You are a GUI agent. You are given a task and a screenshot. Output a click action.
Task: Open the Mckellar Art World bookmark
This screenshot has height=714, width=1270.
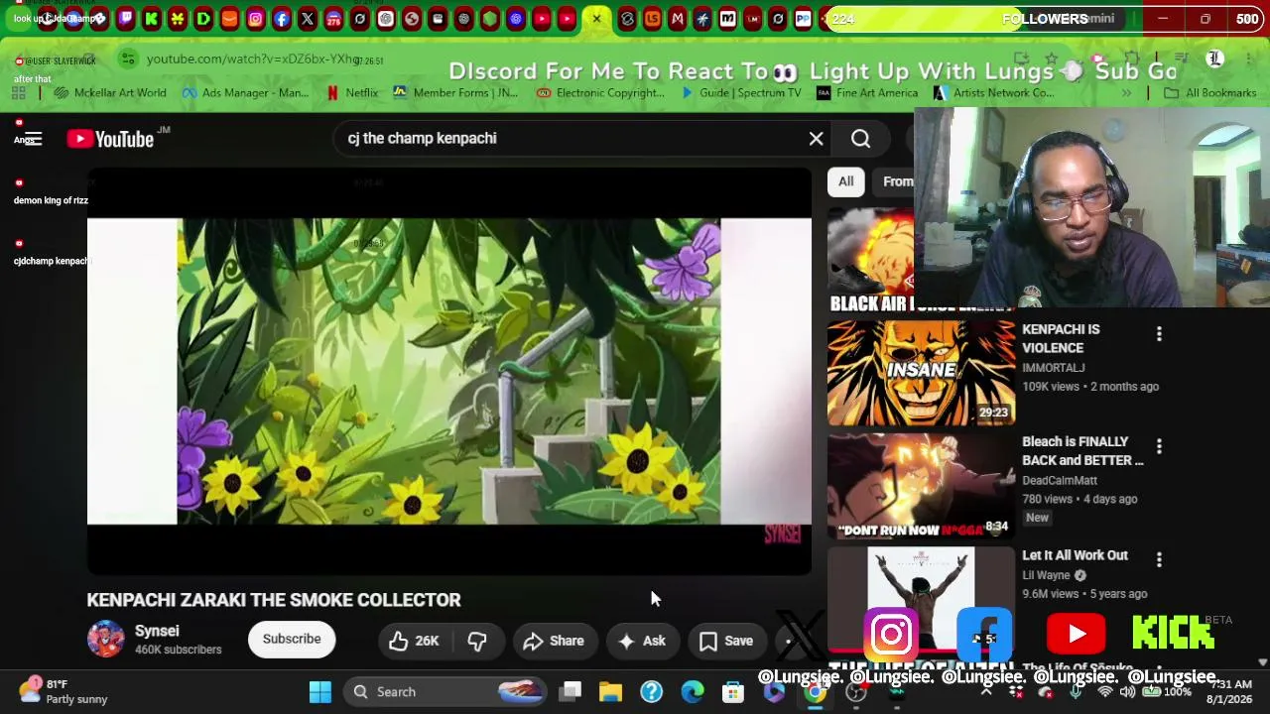click(x=111, y=93)
